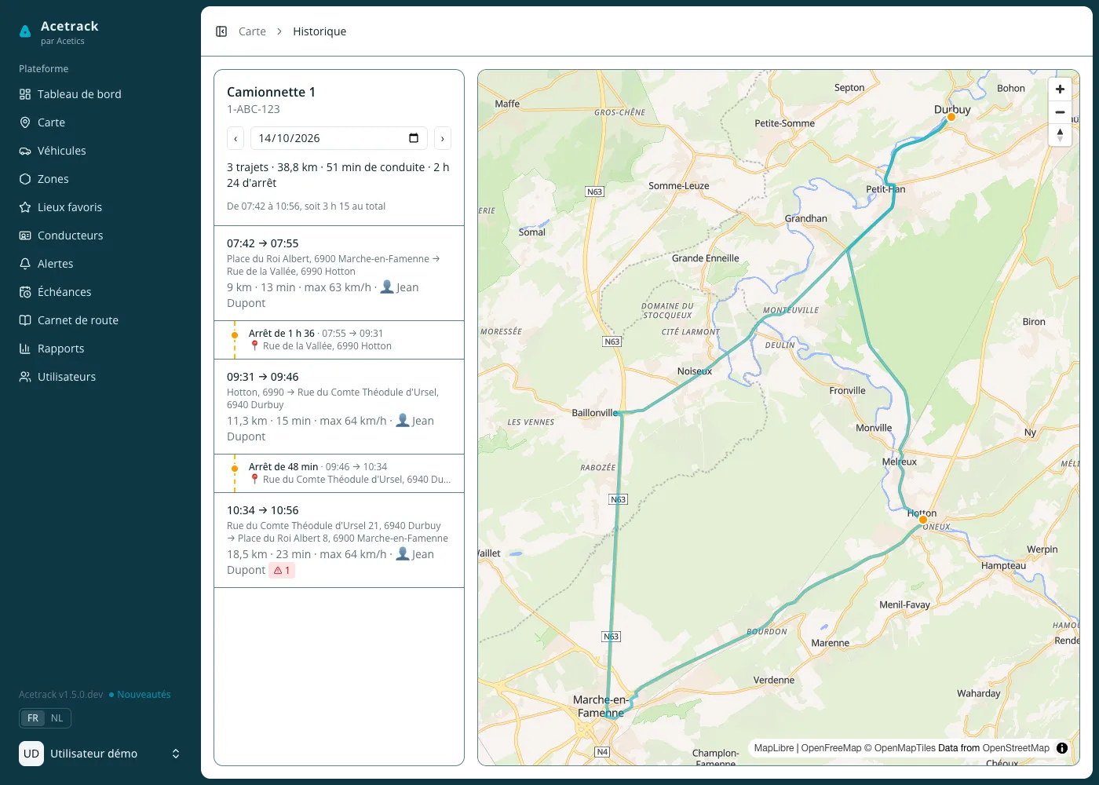The width and height of the screenshot is (1099, 785).
Task: Open the MapLibre attribution link
Action: [774, 748]
